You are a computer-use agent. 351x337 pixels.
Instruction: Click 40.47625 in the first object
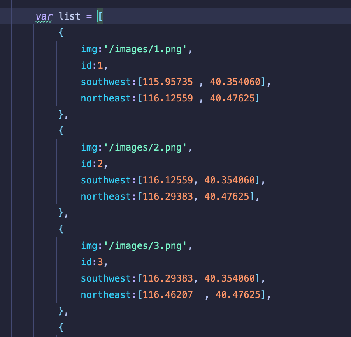click(232, 98)
